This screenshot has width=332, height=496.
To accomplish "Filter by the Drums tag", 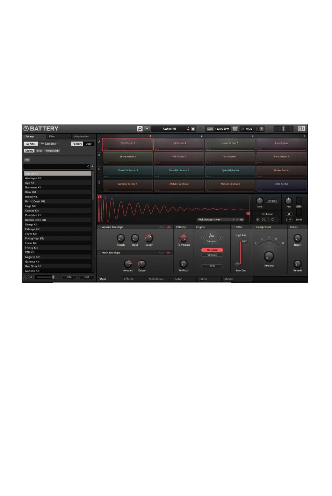I will (x=29, y=151).
